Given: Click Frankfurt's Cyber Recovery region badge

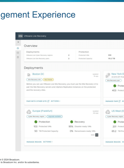Looking at the screenshot, I should click(36, 117).
